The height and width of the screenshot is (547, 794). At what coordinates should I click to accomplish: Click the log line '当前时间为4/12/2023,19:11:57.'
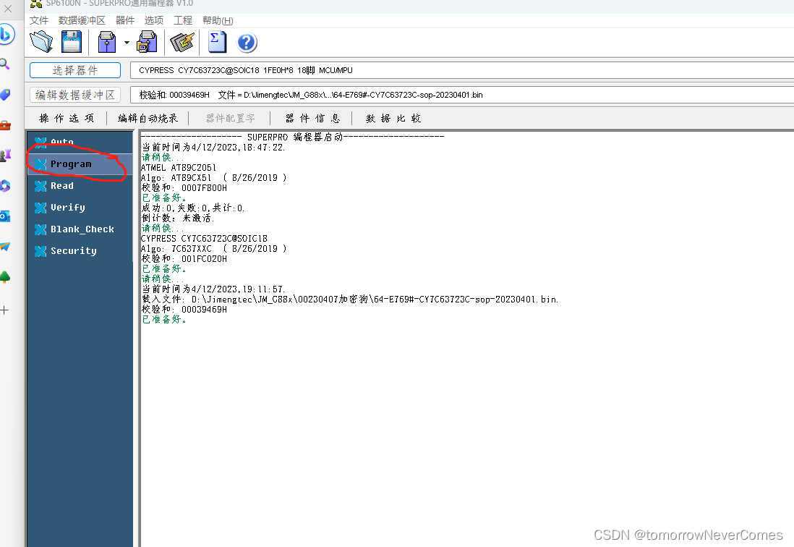click(213, 289)
